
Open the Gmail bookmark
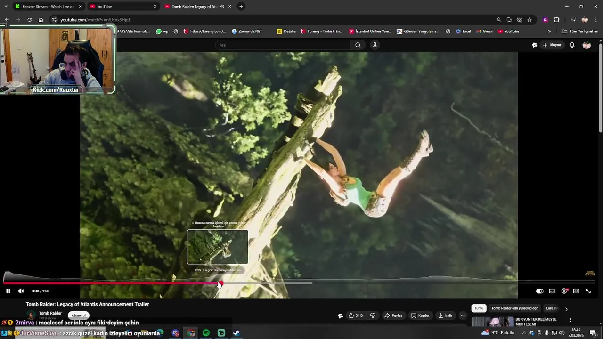(x=484, y=32)
